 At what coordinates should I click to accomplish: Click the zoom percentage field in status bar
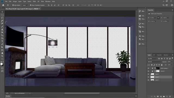tap(7, 93)
